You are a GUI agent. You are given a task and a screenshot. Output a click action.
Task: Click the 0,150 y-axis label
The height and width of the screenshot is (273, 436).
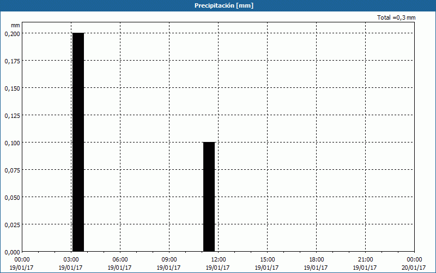tap(12, 88)
